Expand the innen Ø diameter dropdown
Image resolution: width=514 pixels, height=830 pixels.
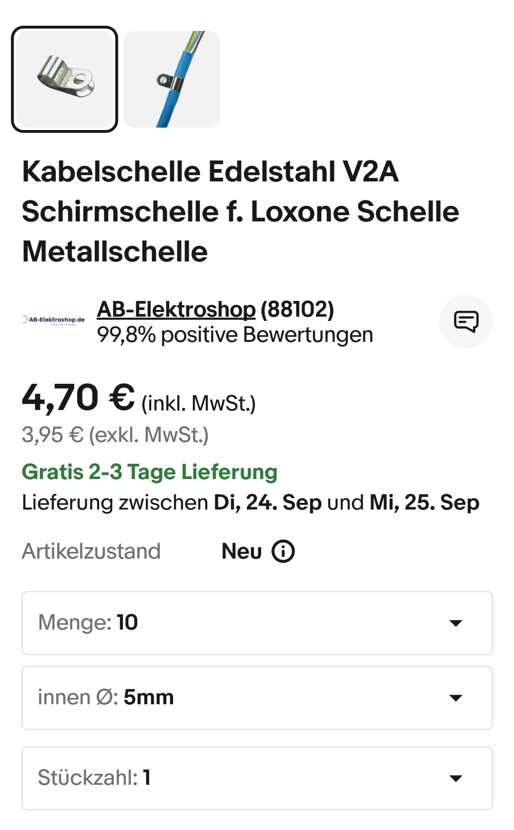pyautogui.click(x=257, y=698)
